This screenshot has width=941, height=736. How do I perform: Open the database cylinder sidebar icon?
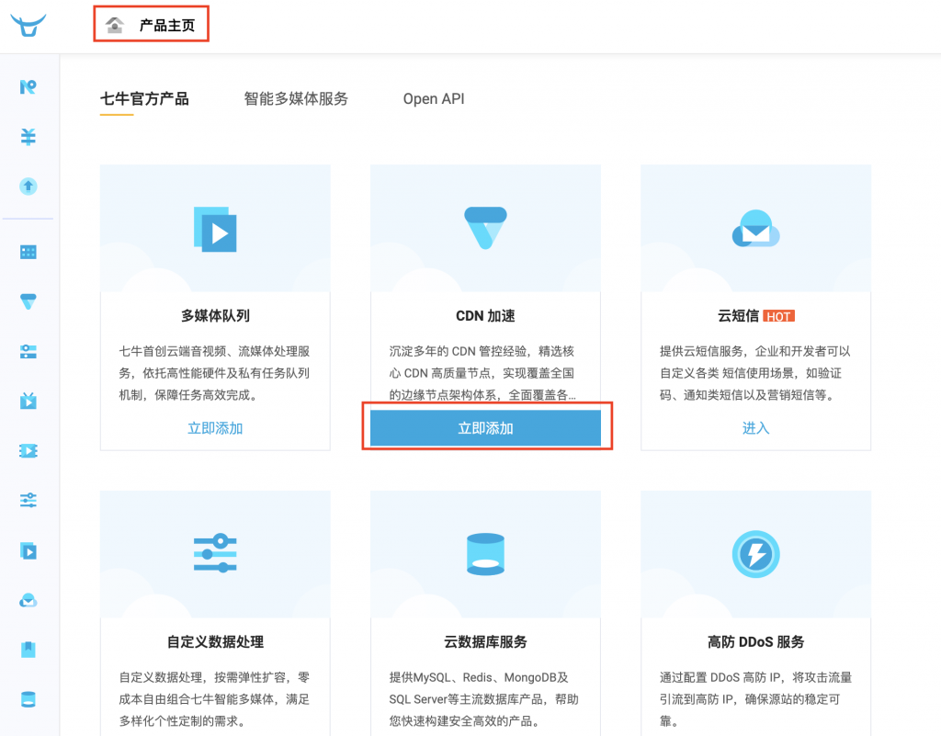point(28,699)
